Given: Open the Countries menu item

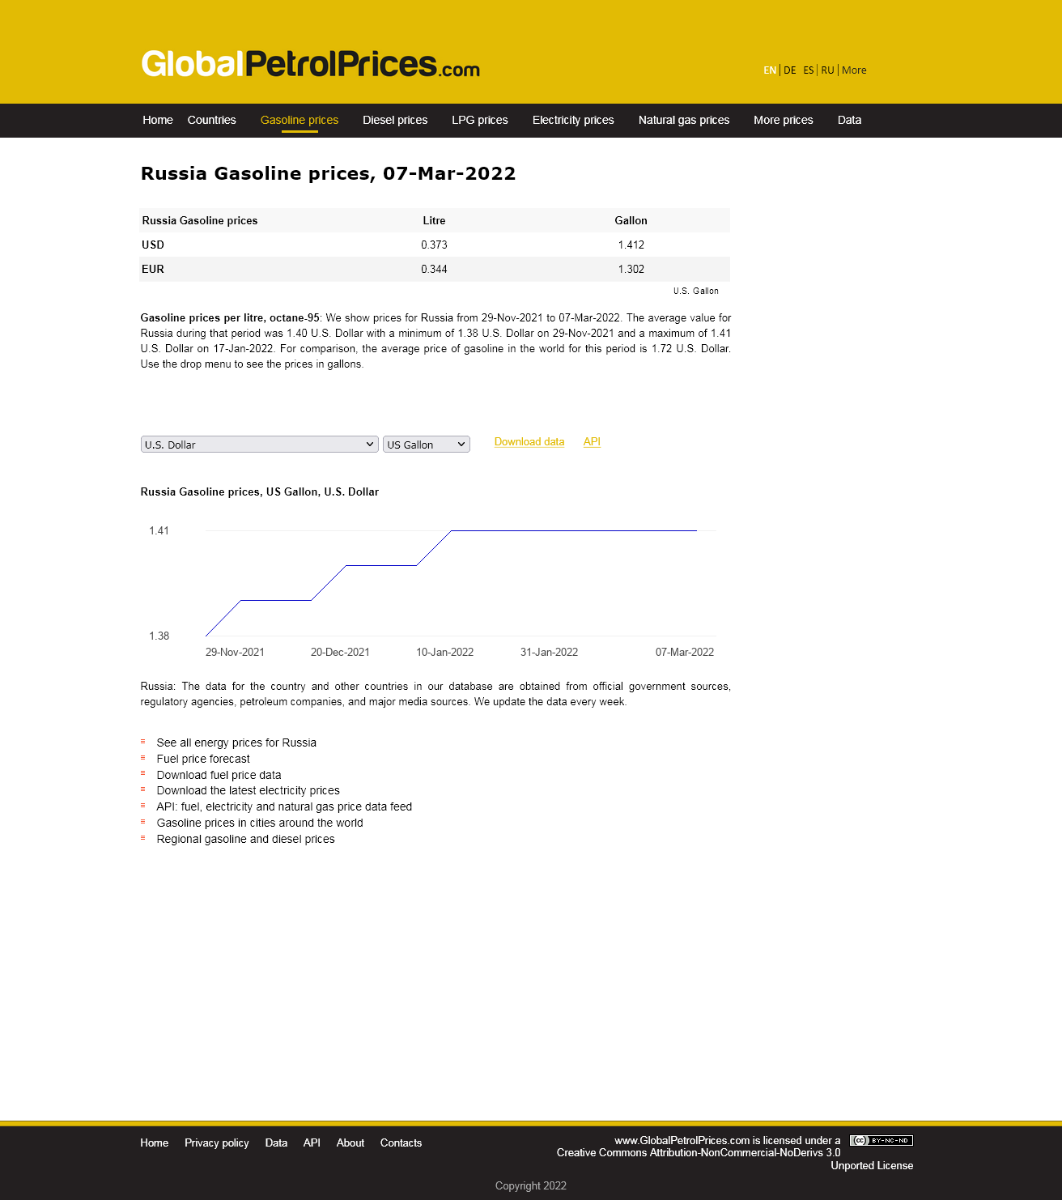Looking at the screenshot, I should click(212, 120).
